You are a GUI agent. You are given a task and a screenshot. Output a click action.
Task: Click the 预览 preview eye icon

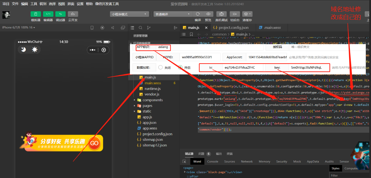click(x=208, y=14)
